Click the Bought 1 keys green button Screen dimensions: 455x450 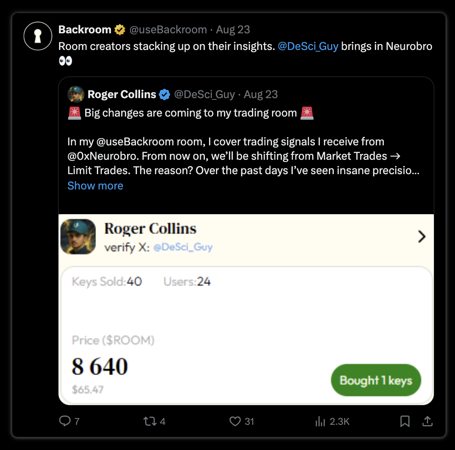(x=376, y=380)
